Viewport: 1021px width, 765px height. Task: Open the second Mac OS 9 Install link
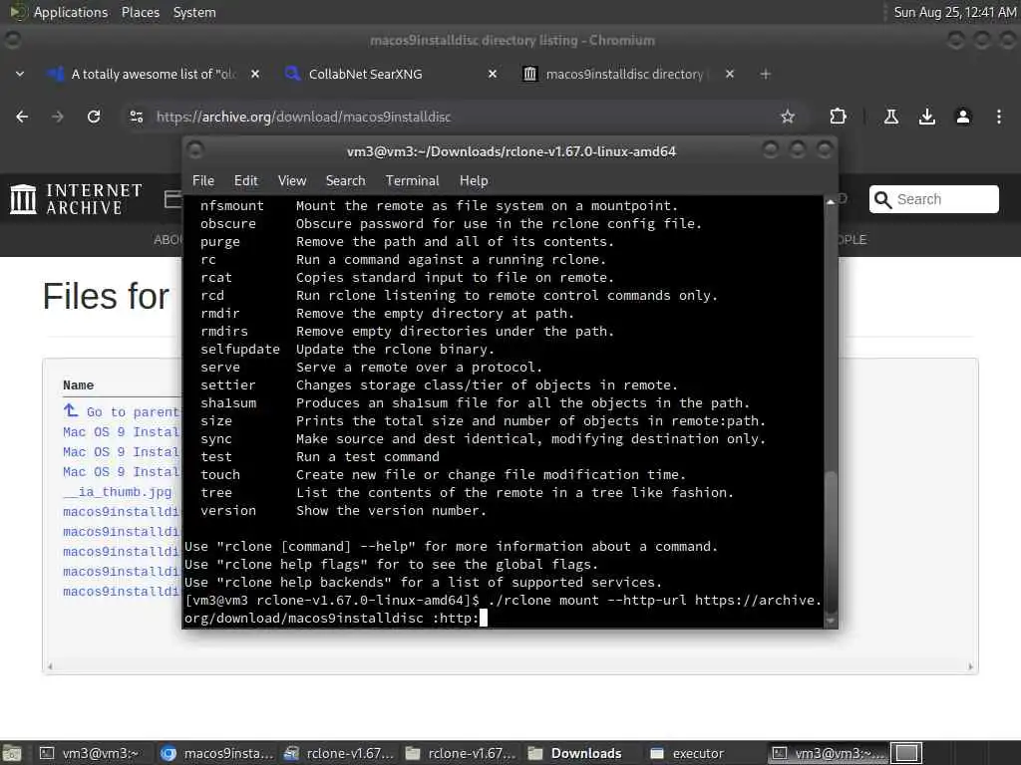pos(121,452)
